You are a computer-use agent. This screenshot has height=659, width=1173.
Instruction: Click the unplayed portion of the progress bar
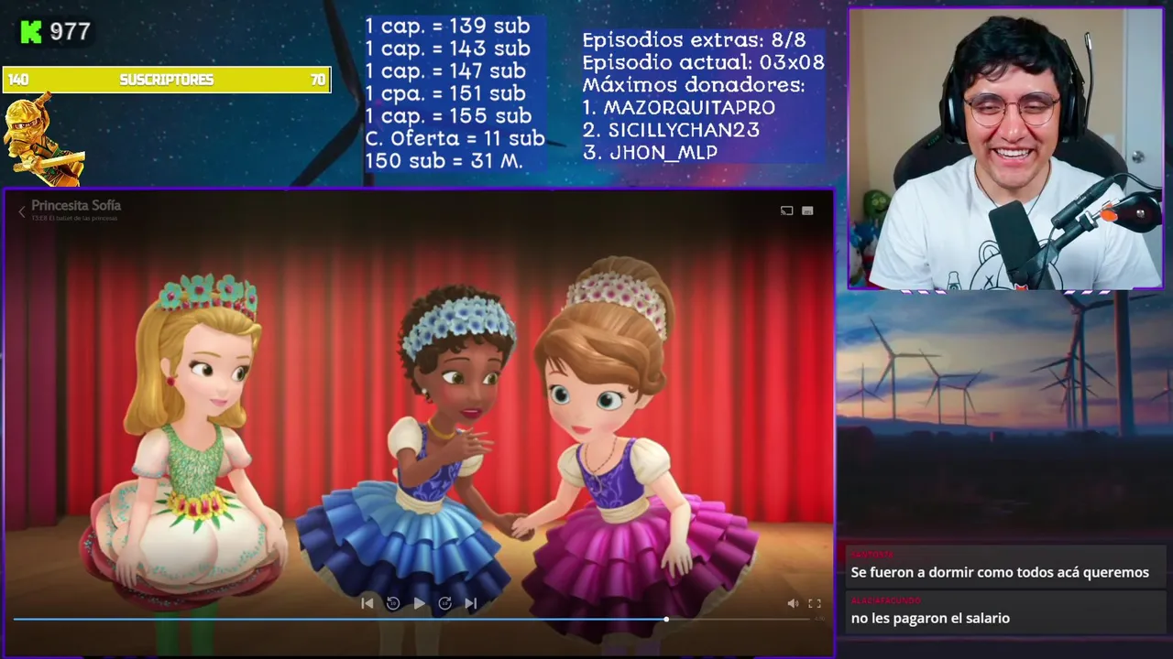[x=740, y=620]
